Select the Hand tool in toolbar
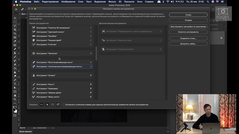The width and height of the screenshot is (239, 134). click(15, 95)
